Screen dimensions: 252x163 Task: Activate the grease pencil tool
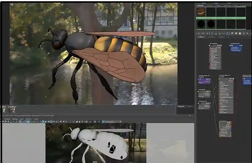point(17,122)
